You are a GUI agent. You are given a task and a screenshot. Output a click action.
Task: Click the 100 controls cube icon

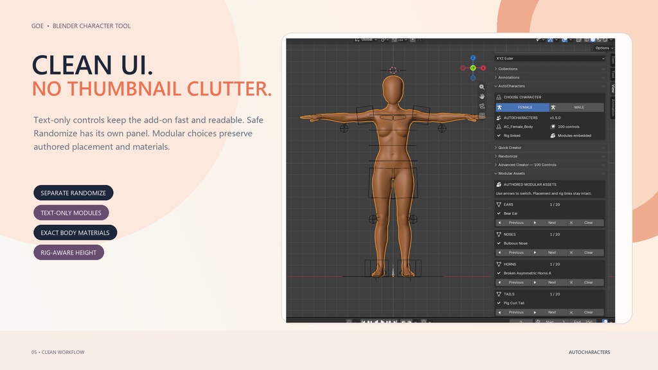(553, 127)
